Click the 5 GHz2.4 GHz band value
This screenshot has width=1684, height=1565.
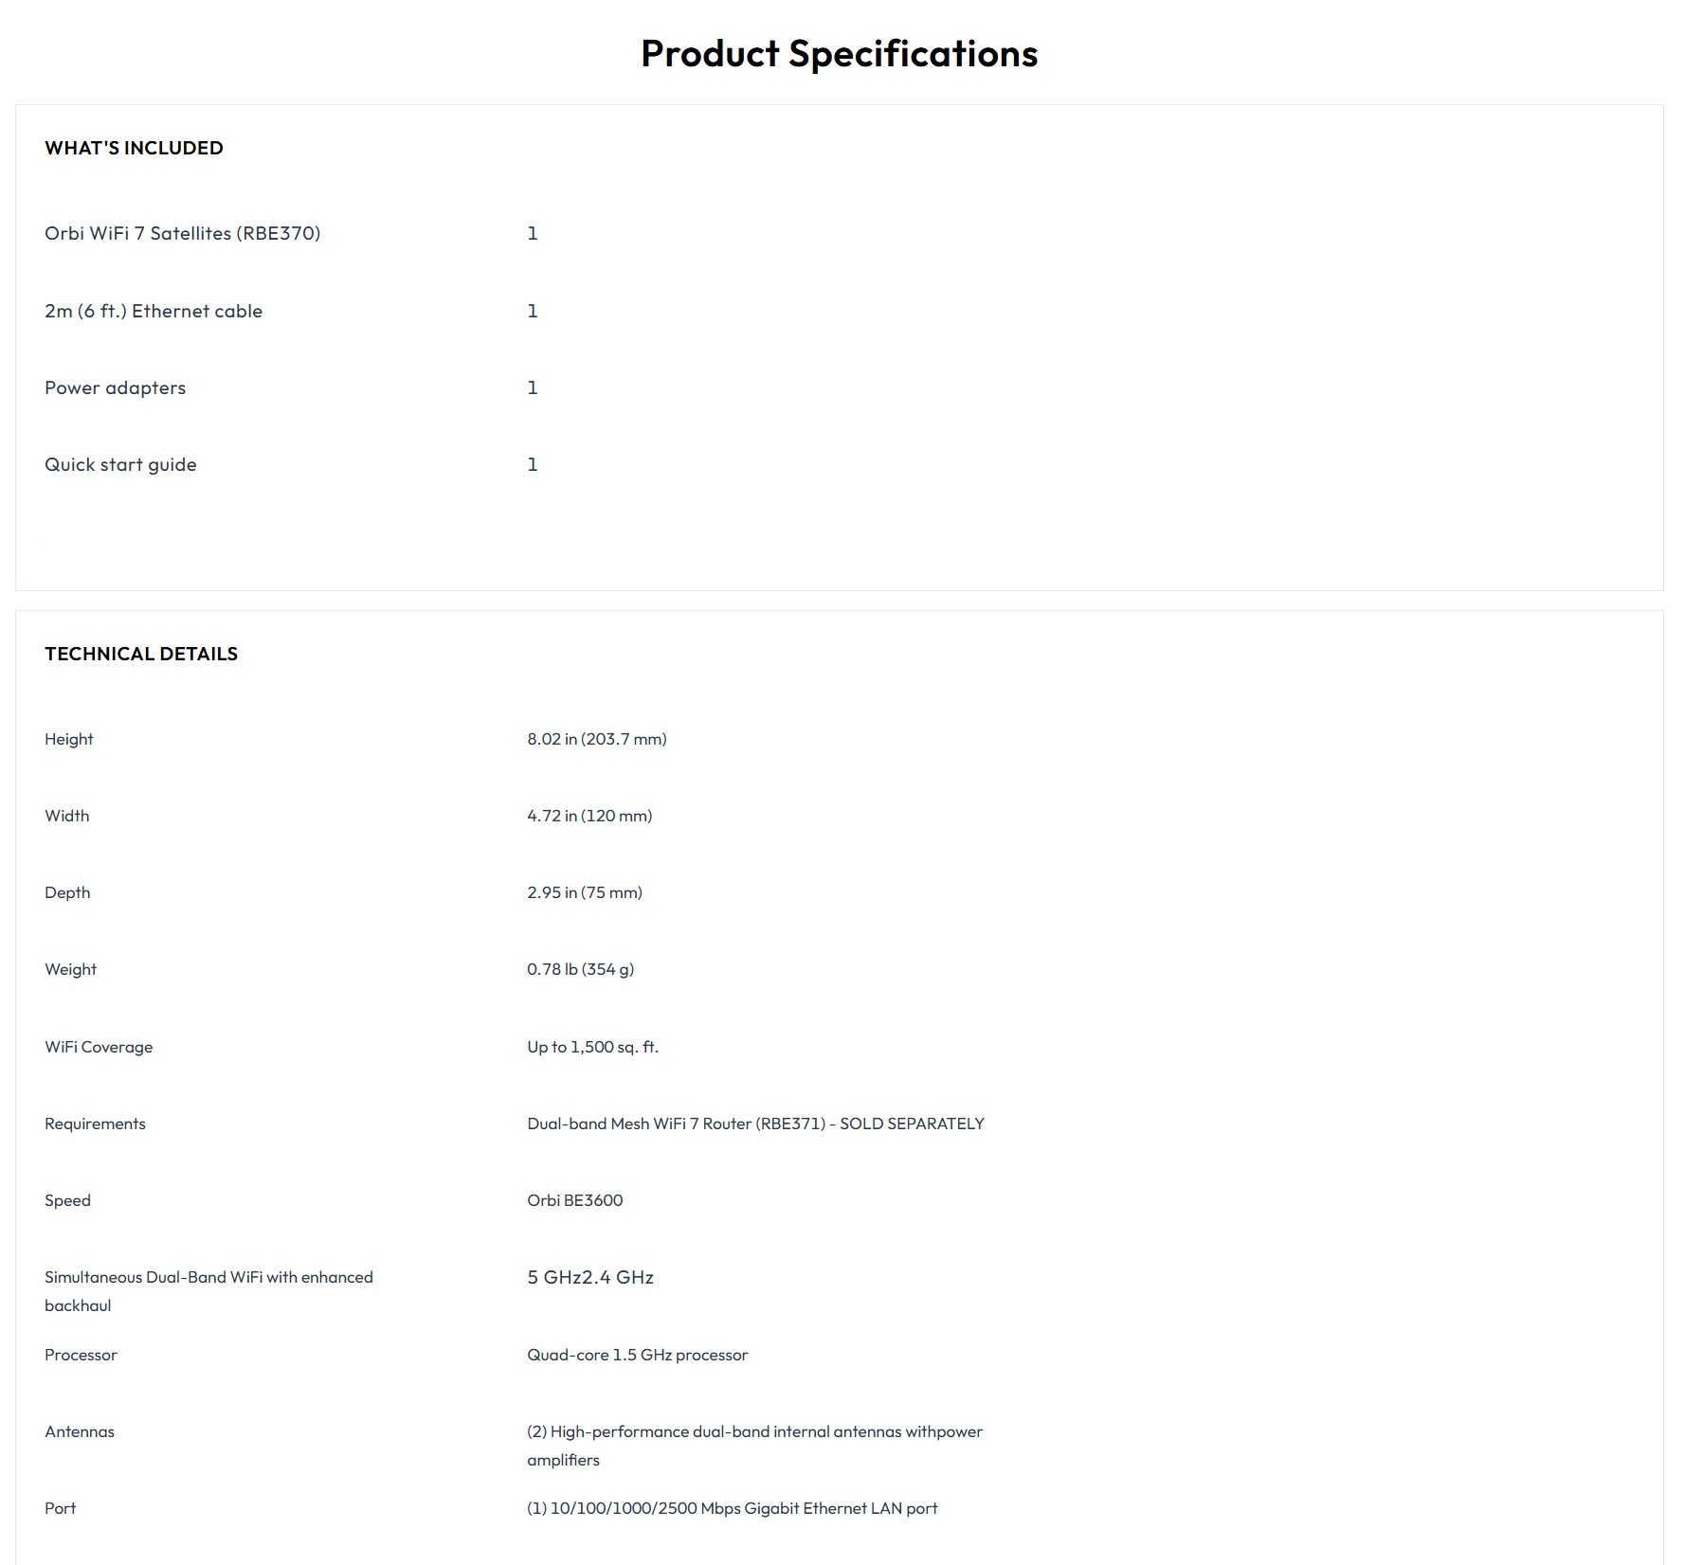pos(589,1277)
